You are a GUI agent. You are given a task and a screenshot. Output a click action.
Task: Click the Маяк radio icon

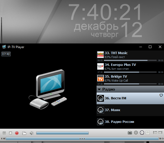100,110
